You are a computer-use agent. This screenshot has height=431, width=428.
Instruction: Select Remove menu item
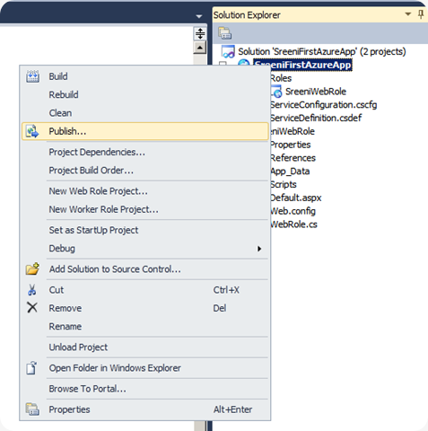click(145, 308)
